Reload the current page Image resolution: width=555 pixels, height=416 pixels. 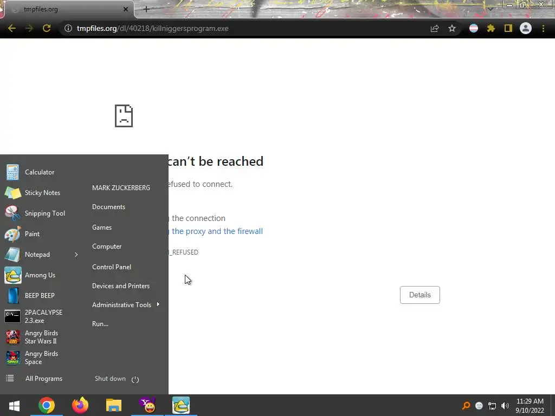(x=47, y=28)
